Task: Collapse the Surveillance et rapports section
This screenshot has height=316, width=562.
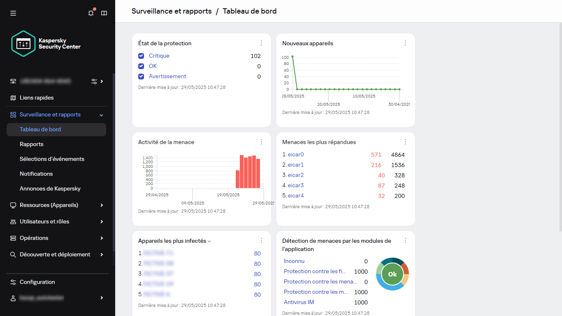Action: click(x=101, y=115)
